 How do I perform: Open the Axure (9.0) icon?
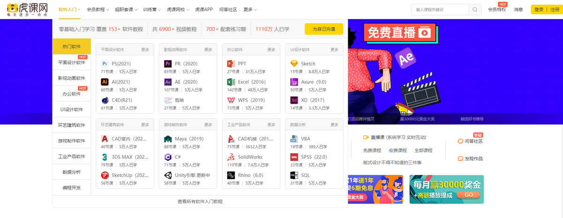[294, 82]
